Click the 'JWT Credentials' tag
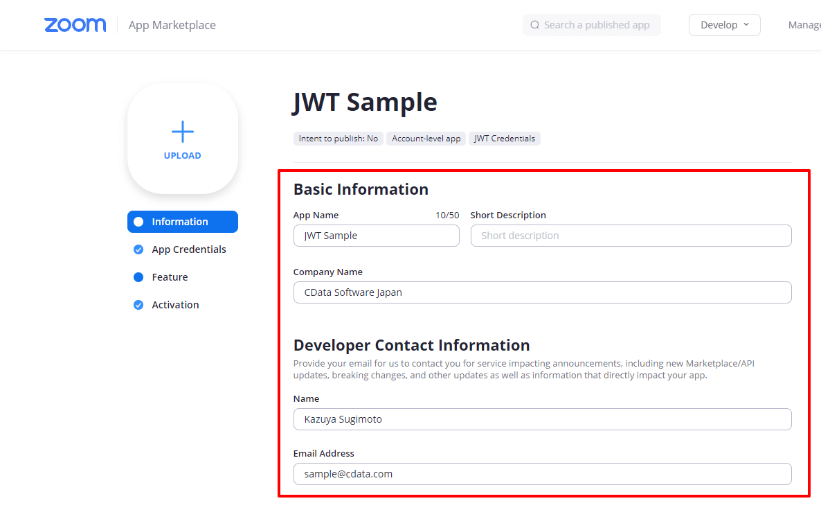 pos(504,139)
